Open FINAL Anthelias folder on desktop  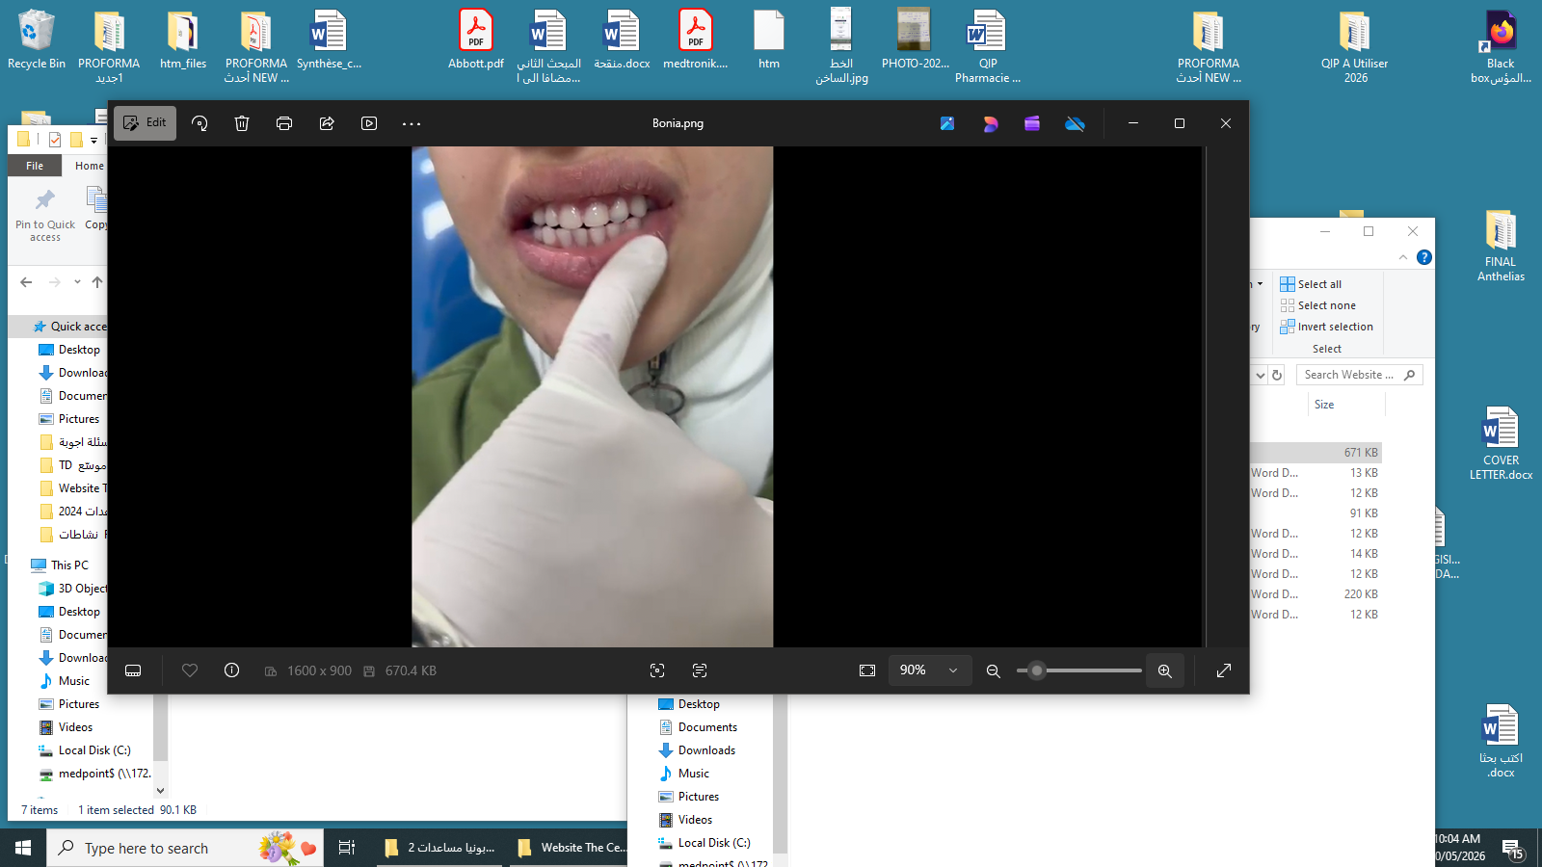(1501, 246)
